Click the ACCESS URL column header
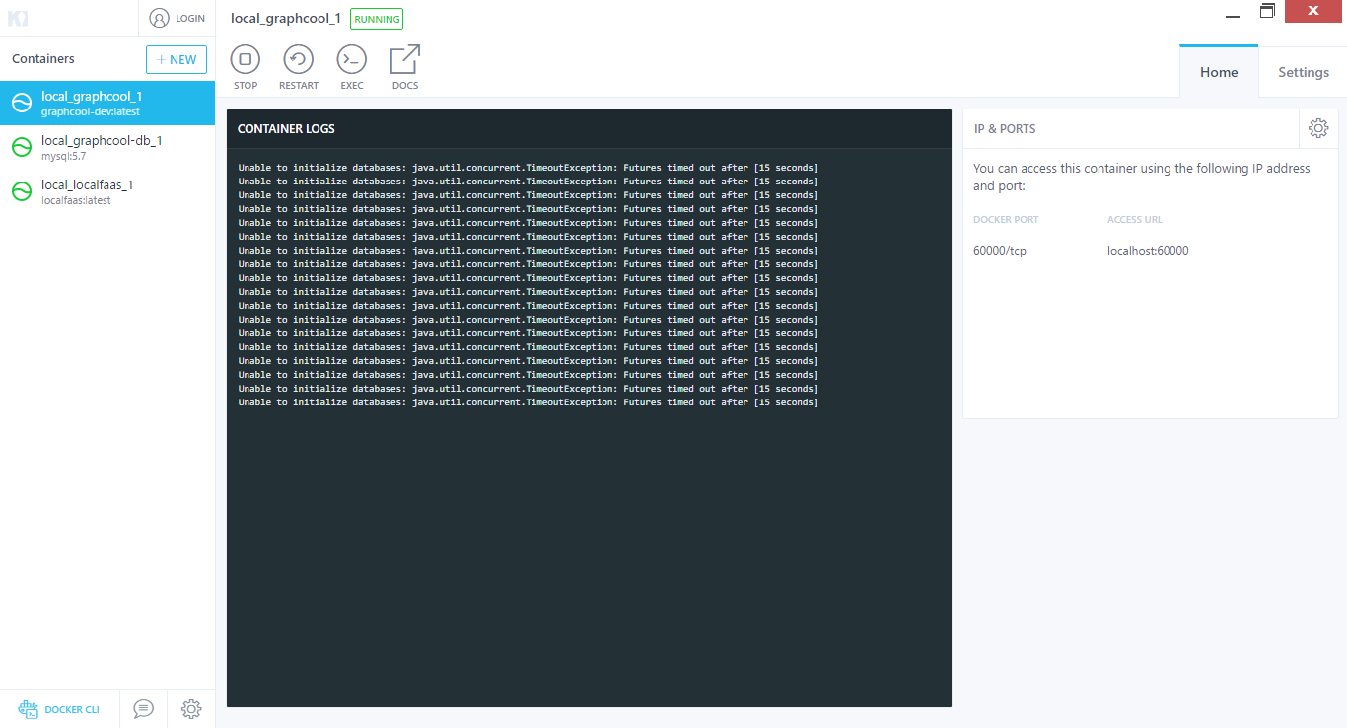The image size is (1347, 728). click(1134, 220)
